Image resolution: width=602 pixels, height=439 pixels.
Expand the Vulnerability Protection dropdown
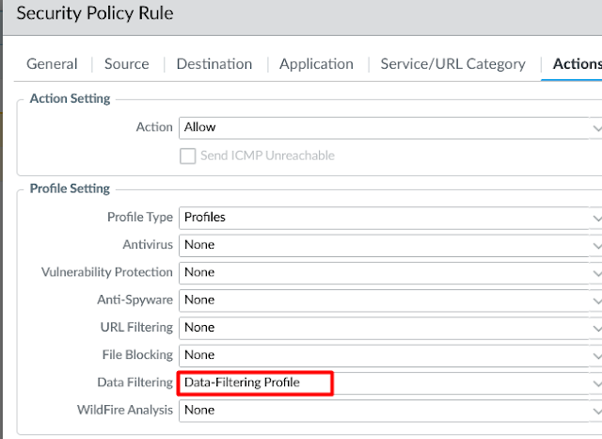[x=386, y=272]
